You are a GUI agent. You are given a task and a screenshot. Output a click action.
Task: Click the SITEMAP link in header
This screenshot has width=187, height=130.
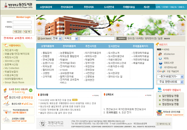point(165,7)
